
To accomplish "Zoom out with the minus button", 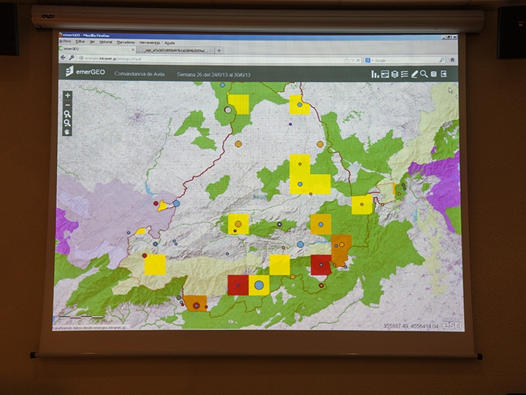I will click(67, 105).
